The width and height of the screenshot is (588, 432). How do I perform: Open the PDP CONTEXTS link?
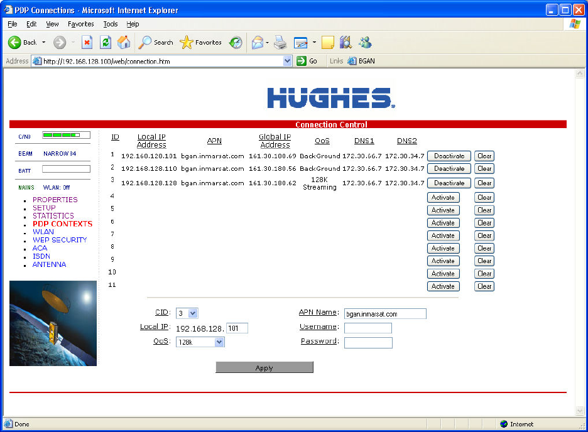click(x=62, y=224)
